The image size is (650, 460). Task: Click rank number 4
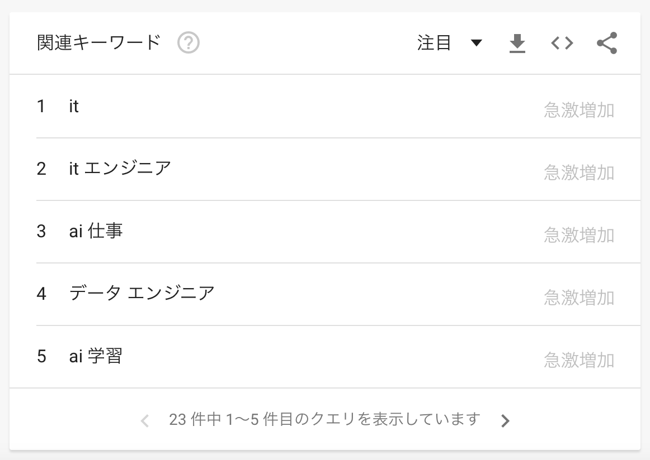41,294
